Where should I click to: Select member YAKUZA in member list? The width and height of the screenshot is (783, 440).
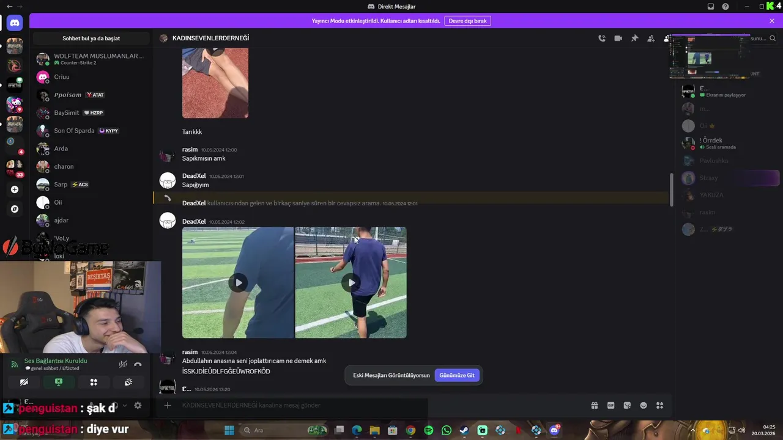[x=730, y=195]
